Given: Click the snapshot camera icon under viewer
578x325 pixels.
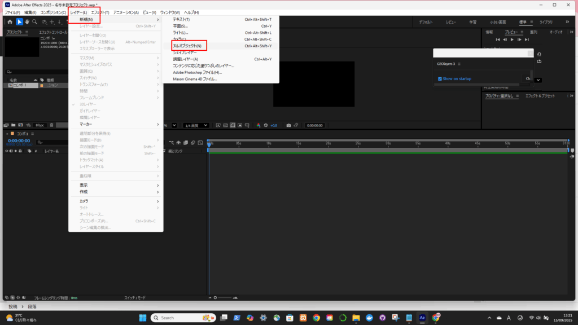Looking at the screenshot, I should 288,125.
